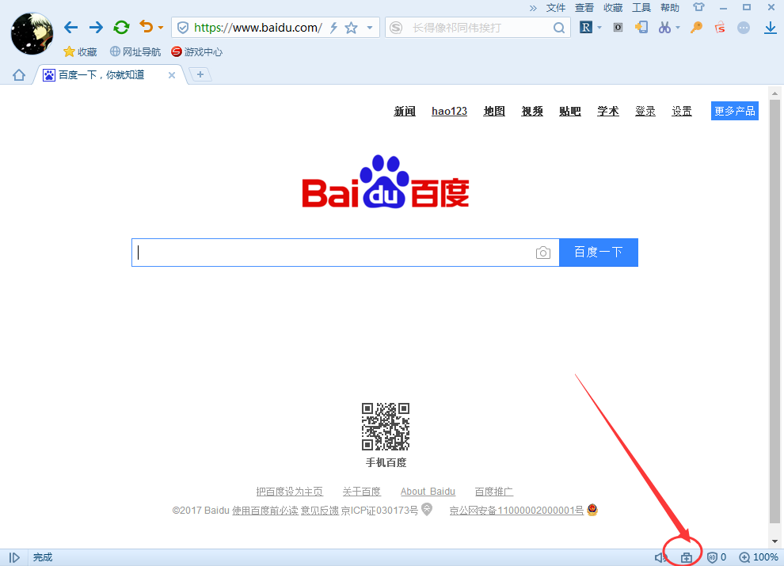The height and width of the screenshot is (566, 784).
Task: Open Baidu 视频 link
Action: tap(532, 111)
